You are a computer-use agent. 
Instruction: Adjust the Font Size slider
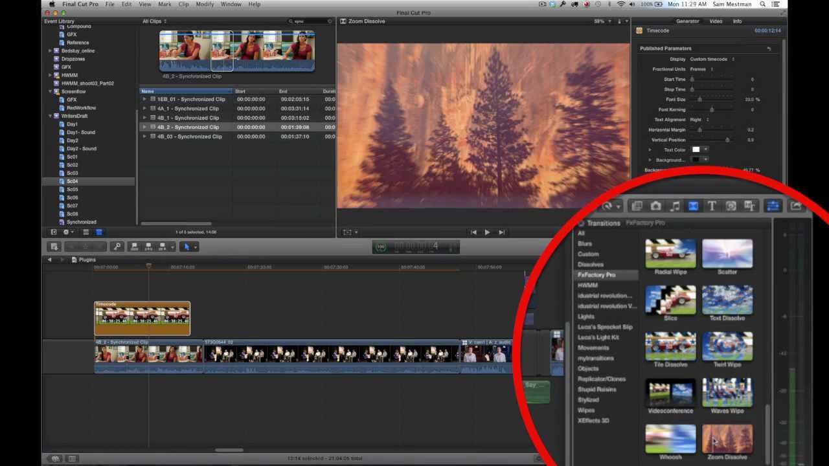pos(699,100)
